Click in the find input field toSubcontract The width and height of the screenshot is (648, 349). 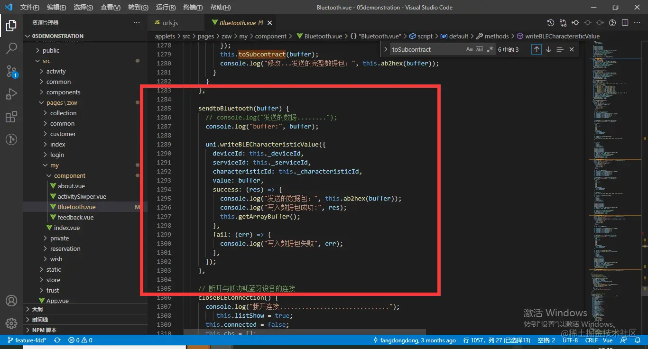[x=426, y=49]
